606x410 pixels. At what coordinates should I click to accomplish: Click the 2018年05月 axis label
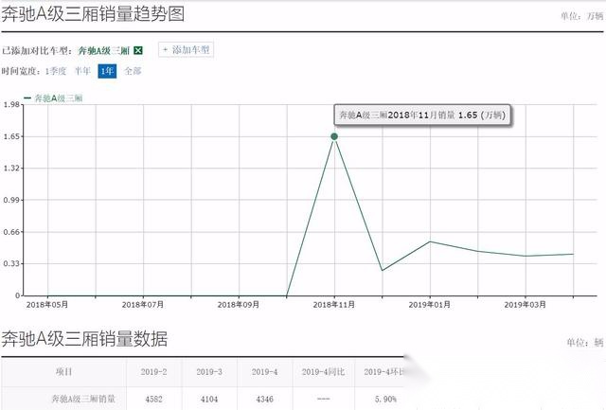47,305
